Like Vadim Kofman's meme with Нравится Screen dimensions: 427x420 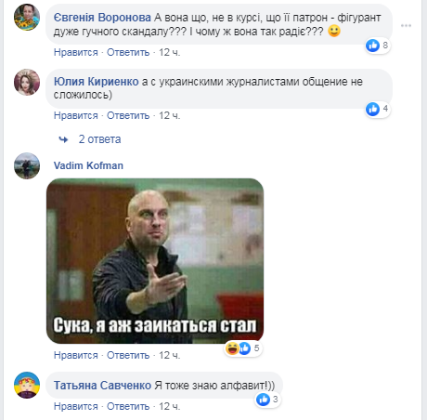click(76, 355)
